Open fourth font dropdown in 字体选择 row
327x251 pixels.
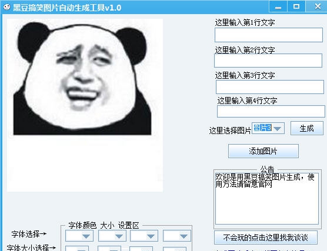coord(177,236)
